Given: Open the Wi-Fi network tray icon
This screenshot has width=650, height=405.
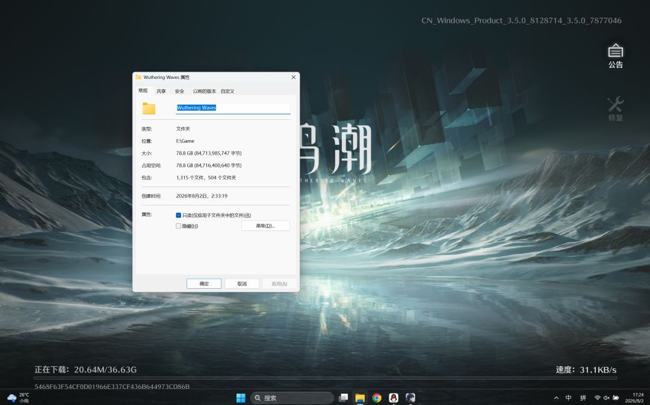Looking at the screenshot, I should (598, 398).
